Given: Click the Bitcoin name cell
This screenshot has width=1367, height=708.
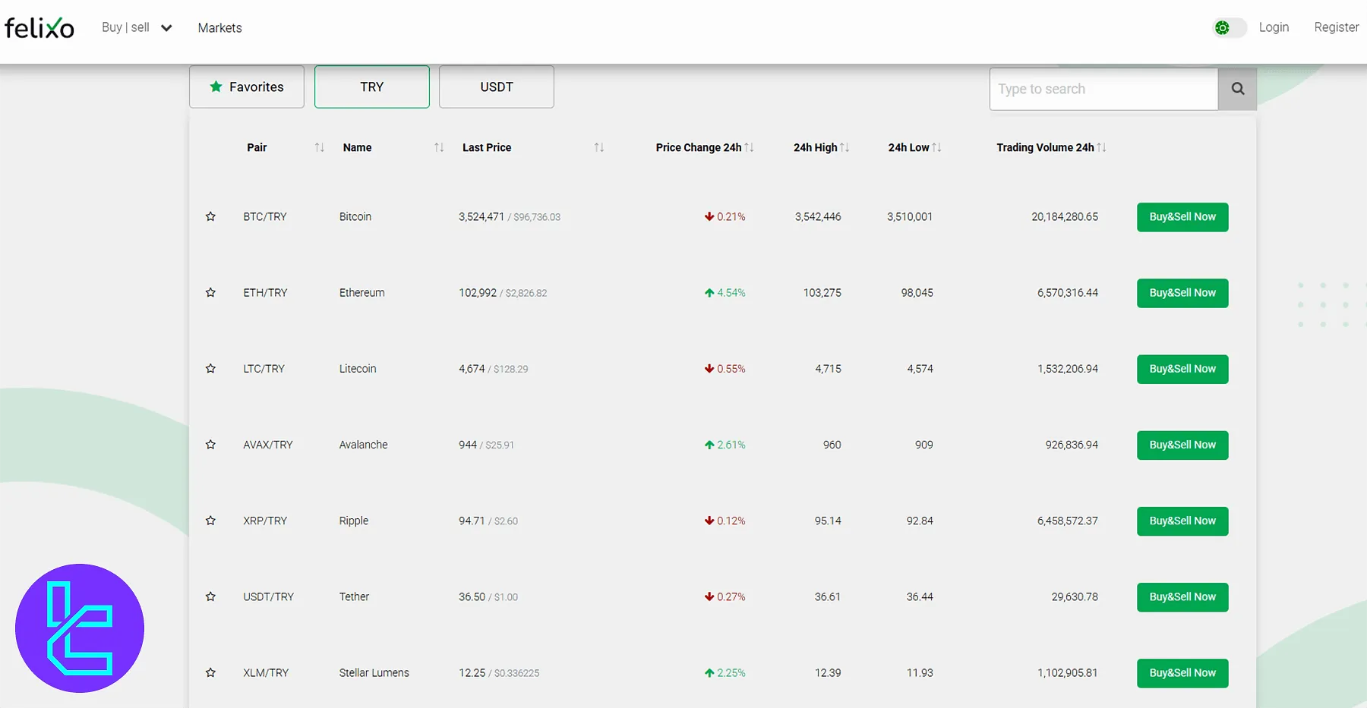Looking at the screenshot, I should click(x=355, y=217).
